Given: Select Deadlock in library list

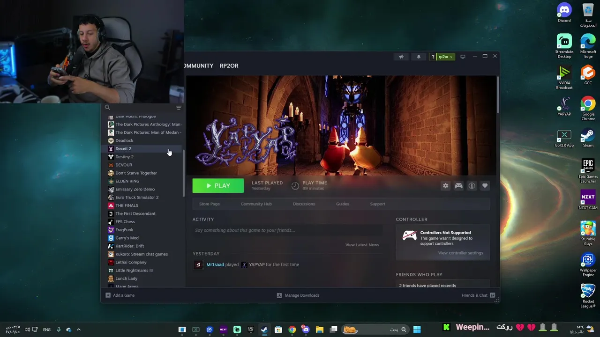Looking at the screenshot, I should click(142, 140).
